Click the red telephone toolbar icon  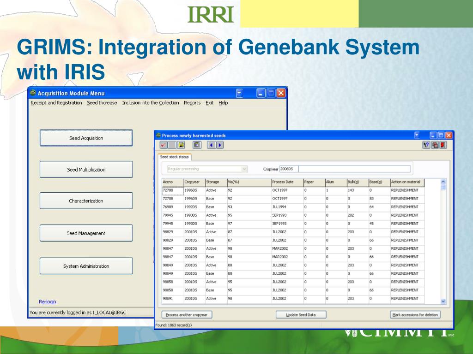click(435, 145)
